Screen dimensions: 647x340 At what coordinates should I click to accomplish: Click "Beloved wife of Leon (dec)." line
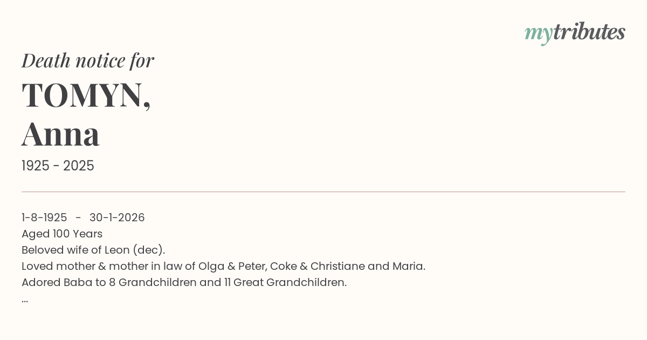pos(93,250)
